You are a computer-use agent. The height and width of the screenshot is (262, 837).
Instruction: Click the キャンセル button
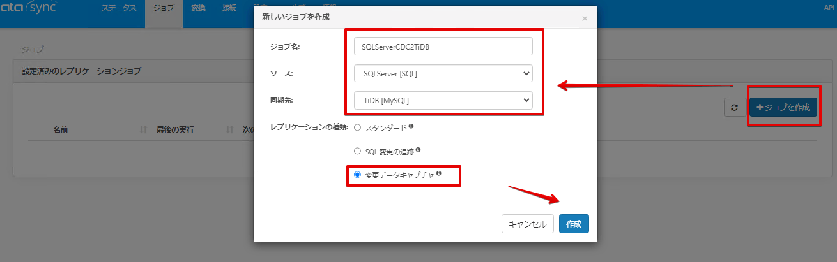528,224
